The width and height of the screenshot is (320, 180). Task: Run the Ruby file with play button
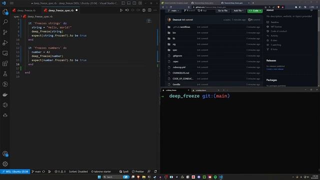[x=121, y=10]
